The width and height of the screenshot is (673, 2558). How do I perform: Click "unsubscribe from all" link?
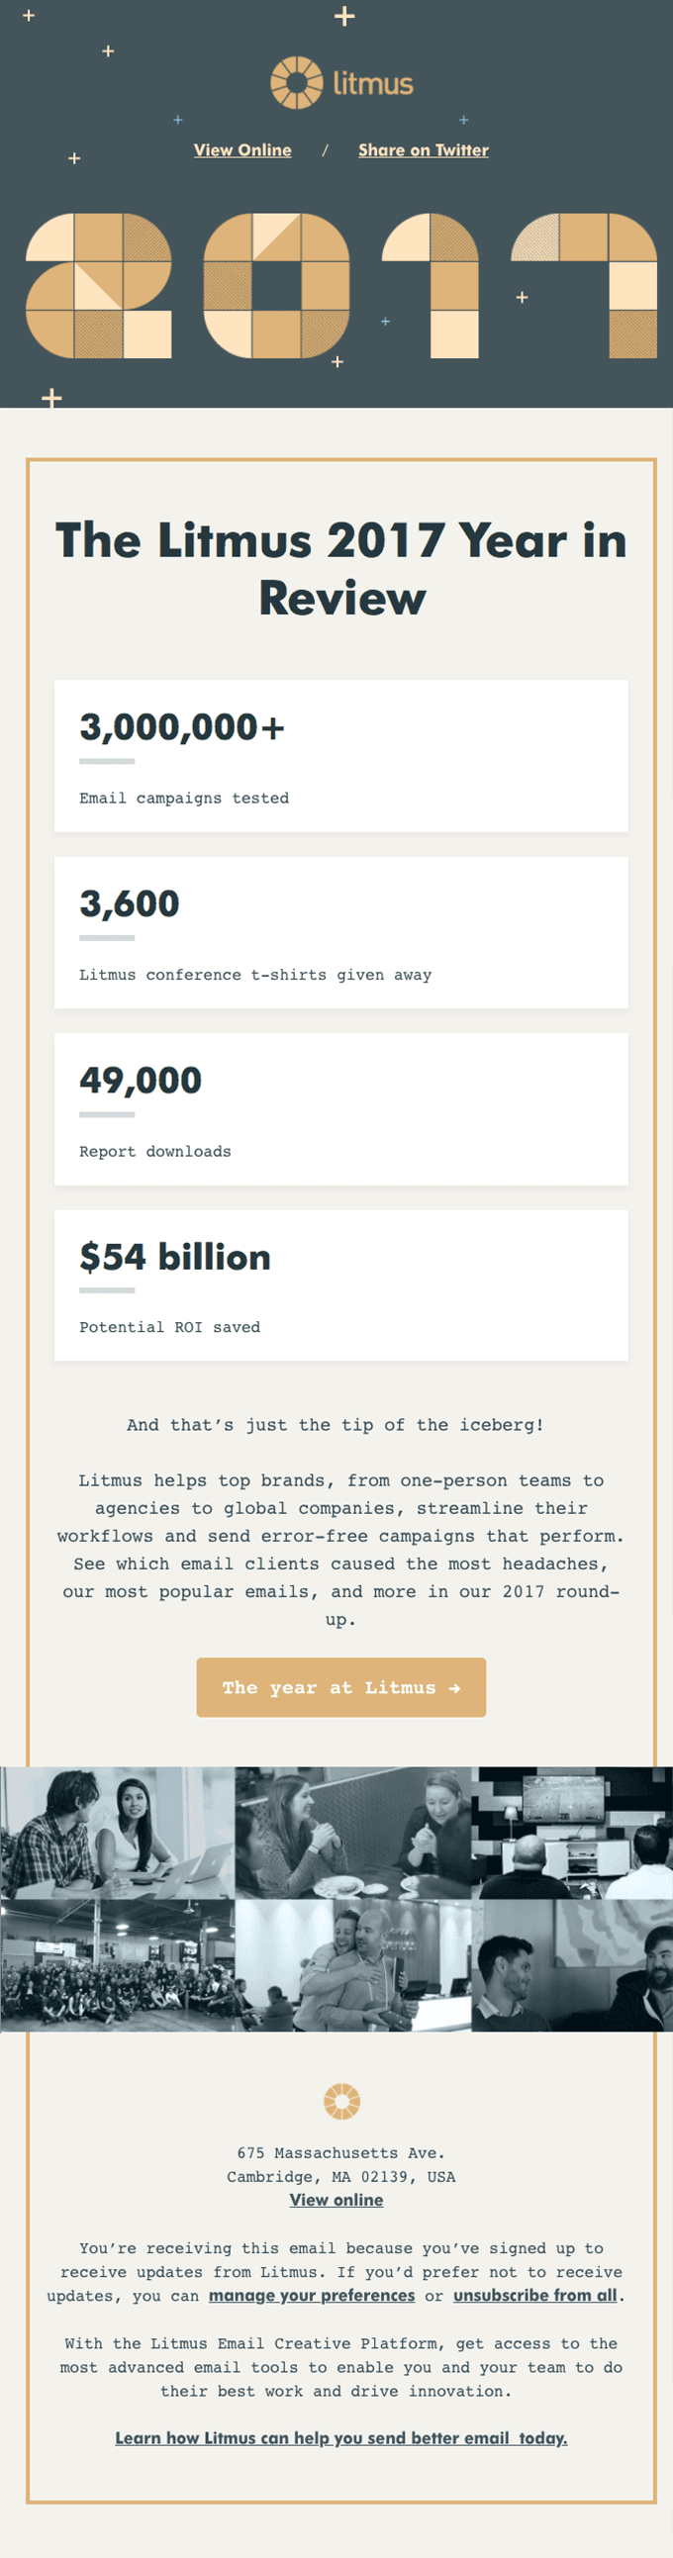pos(535,2295)
